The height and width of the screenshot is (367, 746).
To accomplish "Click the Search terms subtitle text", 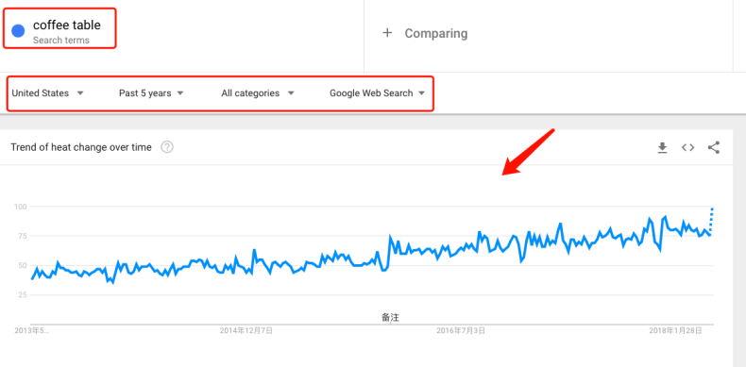I will [x=60, y=41].
